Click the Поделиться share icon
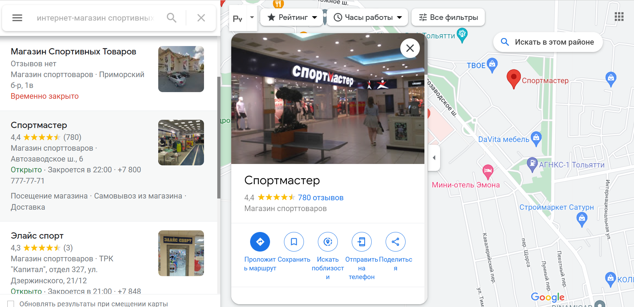The width and height of the screenshot is (634, 307). (x=395, y=242)
